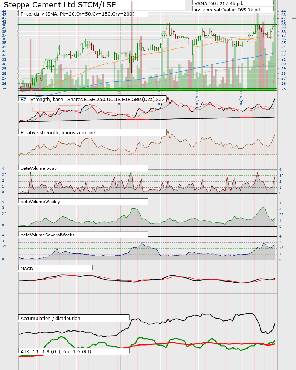Click the Av. aprx val: Value £65.9k label
The width and height of the screenshot is (296, 370).
(x=228, y=10)
